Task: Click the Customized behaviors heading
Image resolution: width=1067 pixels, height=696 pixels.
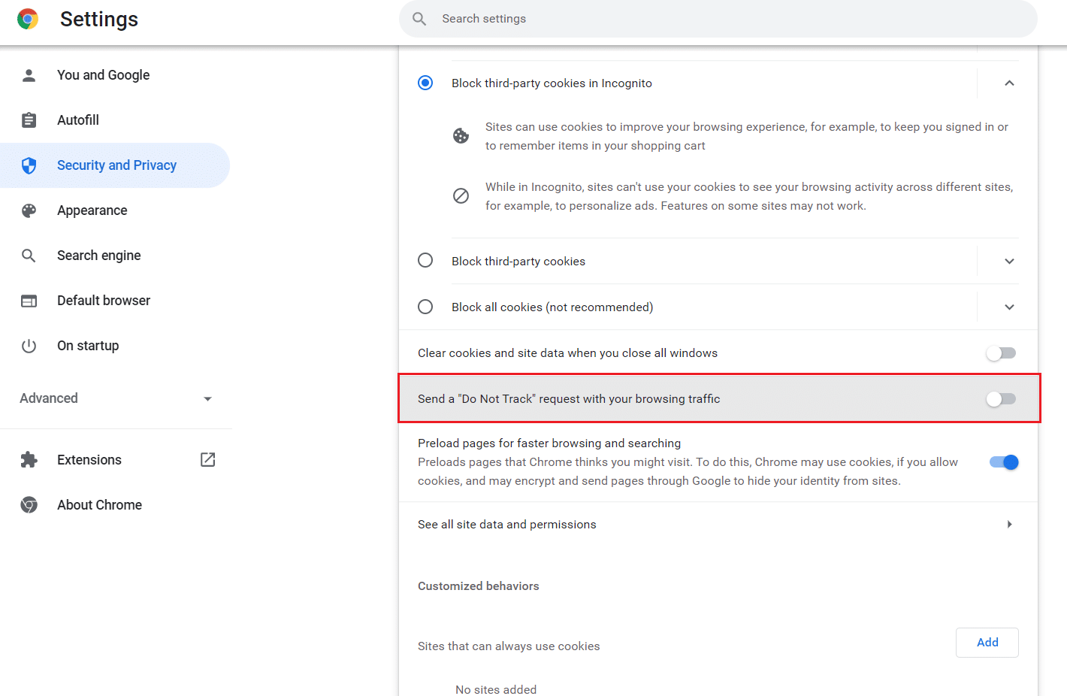Action: [479, 586]
